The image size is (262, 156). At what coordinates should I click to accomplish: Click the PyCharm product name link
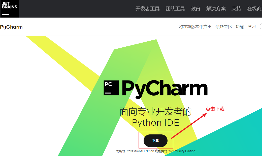[x=11, y=27]
